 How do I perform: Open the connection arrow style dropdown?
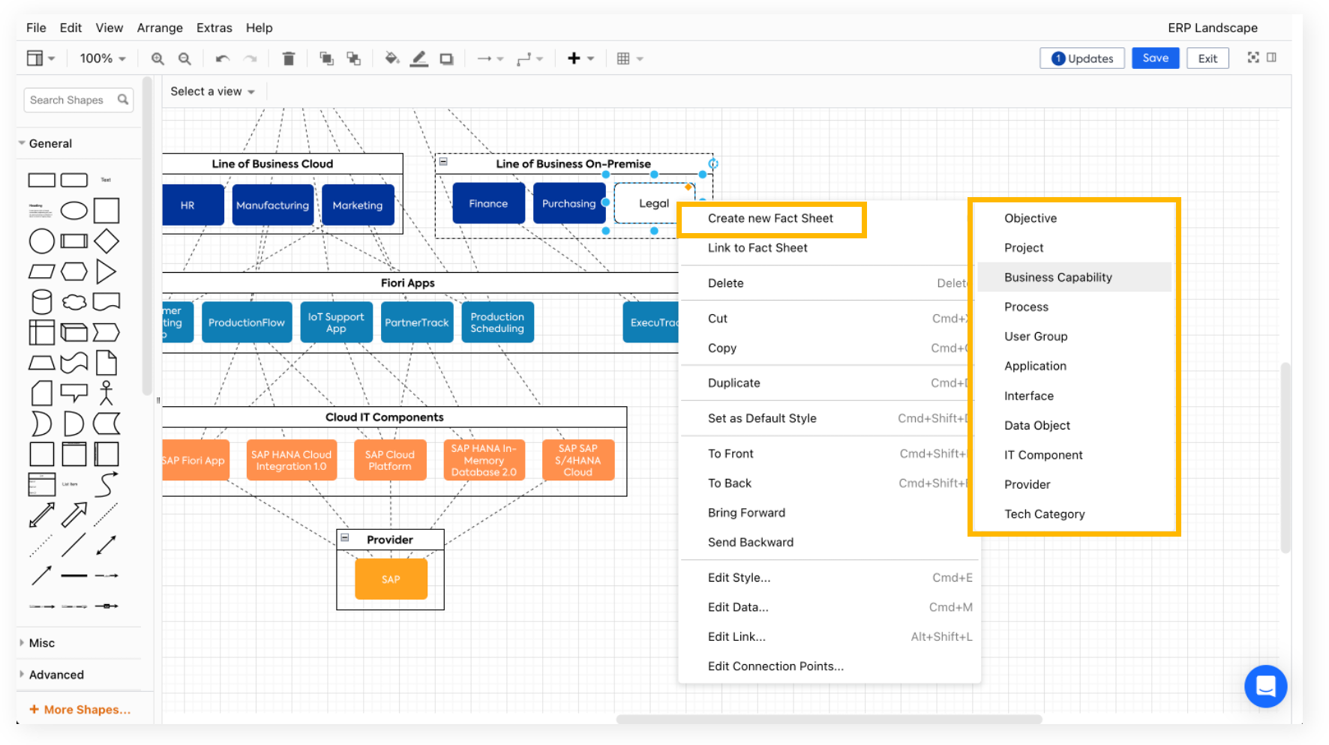pyautogui.click(x=490, y=58)
